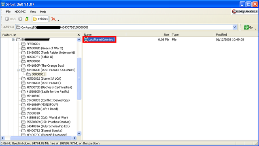The height and width of the screenshot is (146, 259).
Task: Click the LostPlanetColonies file icon
Action: (86, 40)
